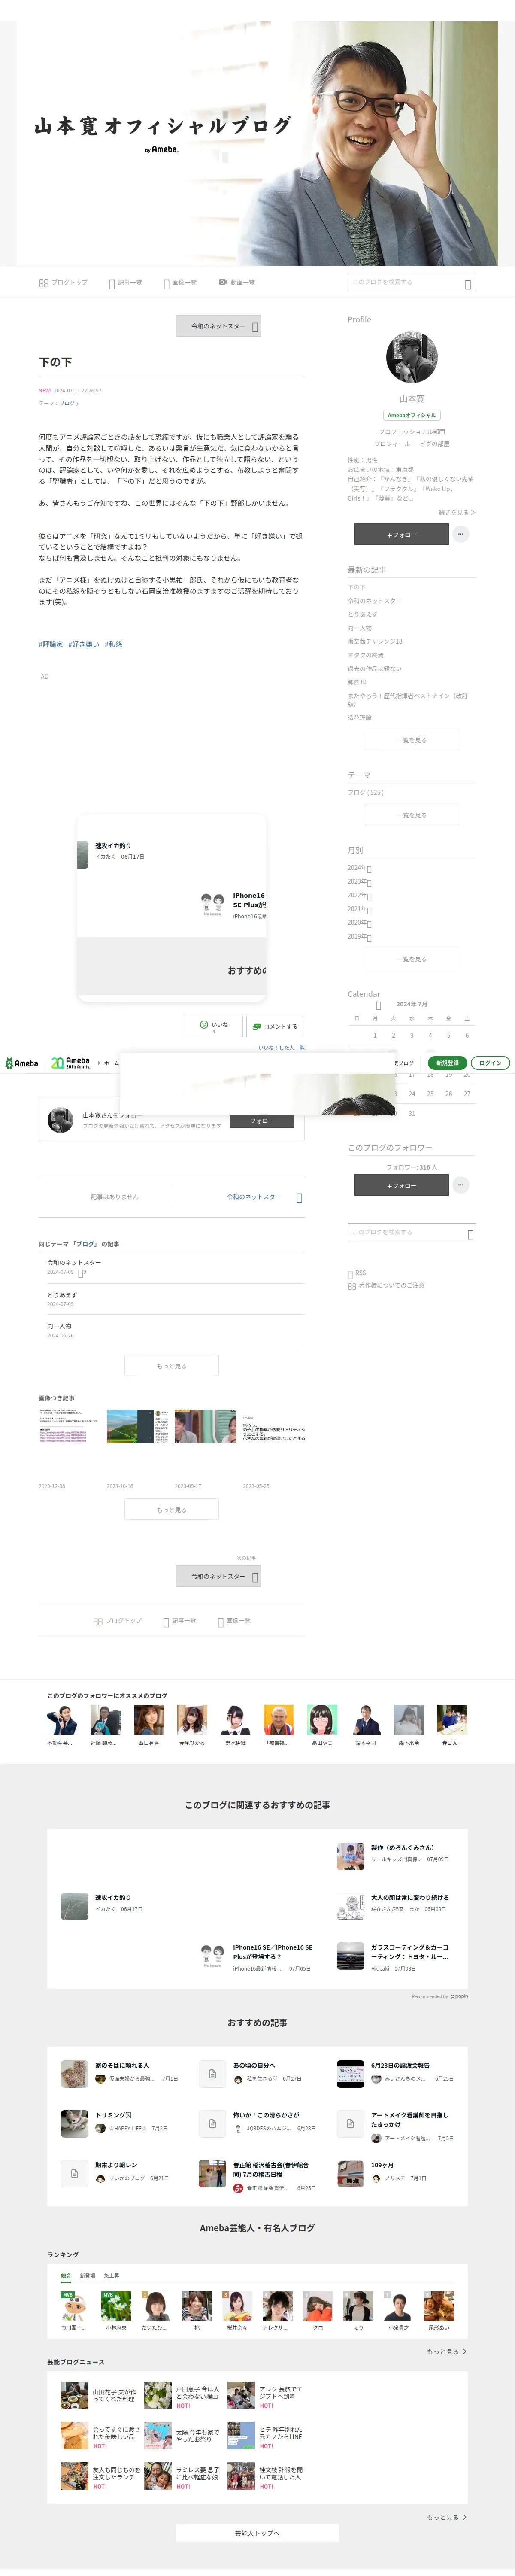Click the いいね smiley button
This screenshot has width=515, height=2576.
pyautogui.click(x=213, y=1026)
